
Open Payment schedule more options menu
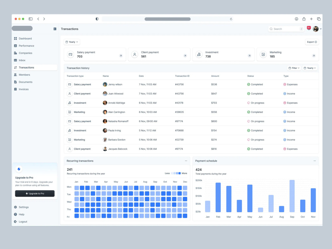315,161
